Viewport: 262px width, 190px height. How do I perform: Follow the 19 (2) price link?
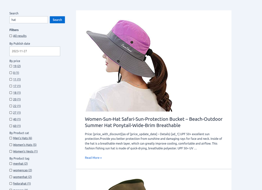pyautogui.click(x=17, y=66)
